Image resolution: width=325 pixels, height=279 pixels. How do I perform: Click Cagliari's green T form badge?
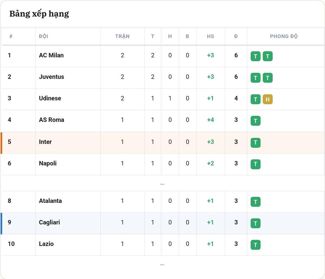click(255, 223)
